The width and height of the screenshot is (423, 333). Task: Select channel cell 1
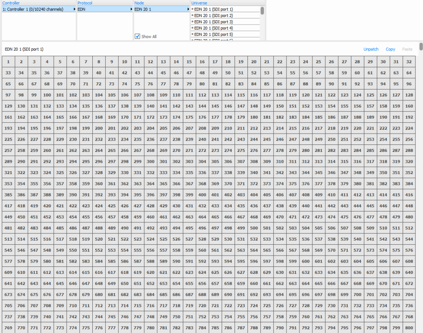click(8, 62)
